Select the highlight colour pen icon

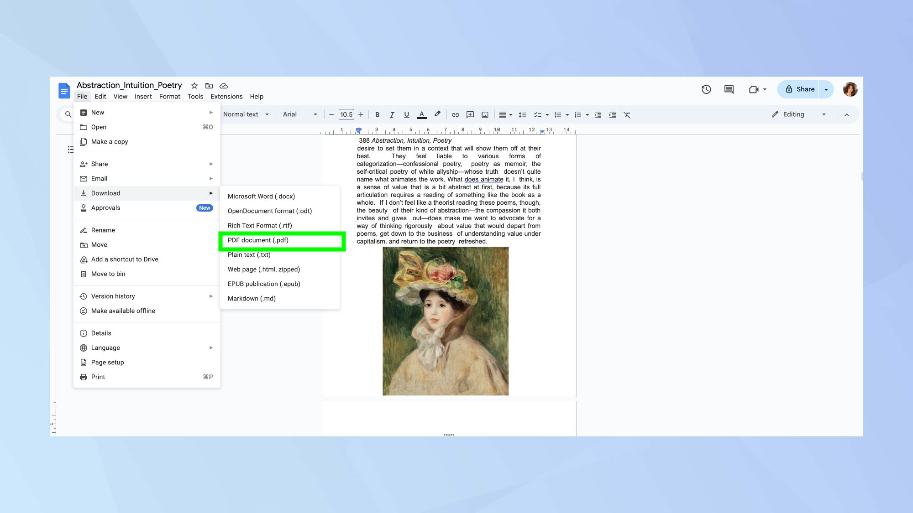pyautogui.click(x=437, y=114)
